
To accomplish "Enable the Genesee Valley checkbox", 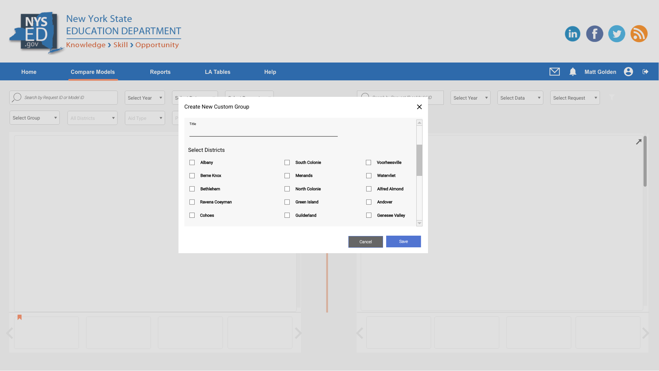I will (369, 215).
